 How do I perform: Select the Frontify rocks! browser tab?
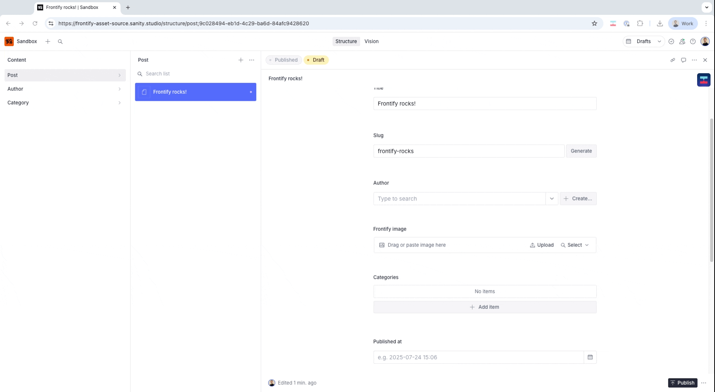point(77,7)
